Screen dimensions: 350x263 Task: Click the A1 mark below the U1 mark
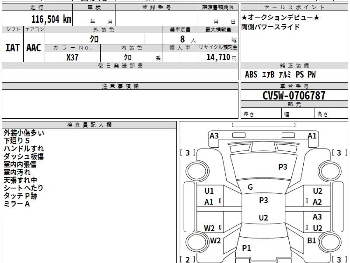(209, 202)
